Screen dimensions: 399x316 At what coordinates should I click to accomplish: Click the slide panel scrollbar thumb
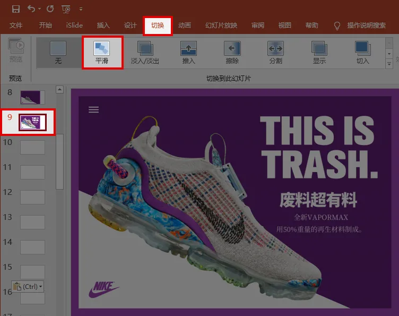point(60,161)
